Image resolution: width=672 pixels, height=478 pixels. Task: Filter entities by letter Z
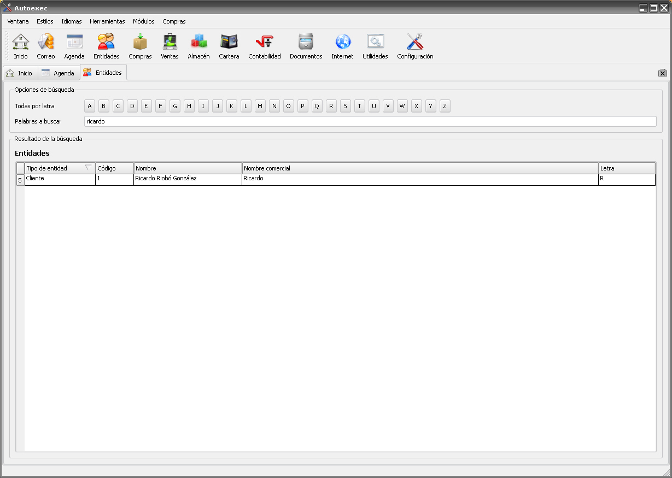click(x=445, y=106)
